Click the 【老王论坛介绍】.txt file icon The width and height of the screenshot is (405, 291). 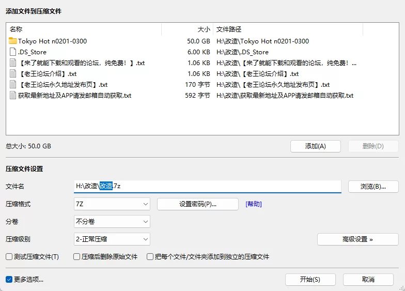click(x=13, y=74)
